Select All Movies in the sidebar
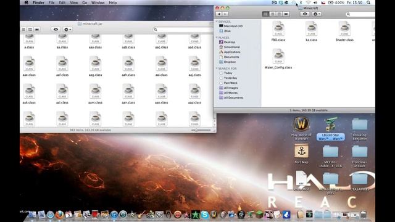The image size is (395, 222). pos(228,92)
